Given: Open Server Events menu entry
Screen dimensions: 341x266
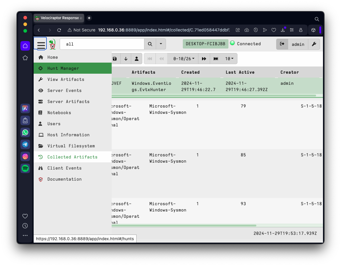Looking at the screenshot, I should point(73,90).
